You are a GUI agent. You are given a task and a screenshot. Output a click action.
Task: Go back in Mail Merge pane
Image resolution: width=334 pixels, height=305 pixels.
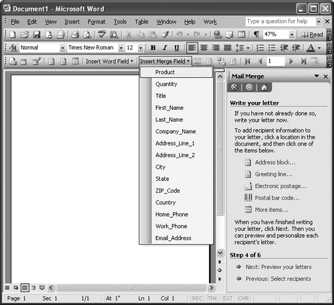pos(234,87)
